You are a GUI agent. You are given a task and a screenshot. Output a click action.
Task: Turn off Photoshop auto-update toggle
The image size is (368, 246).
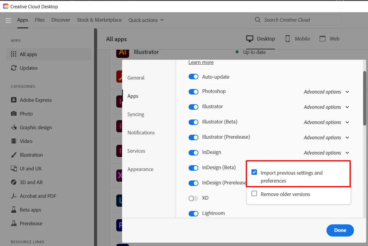click(193, 92)
